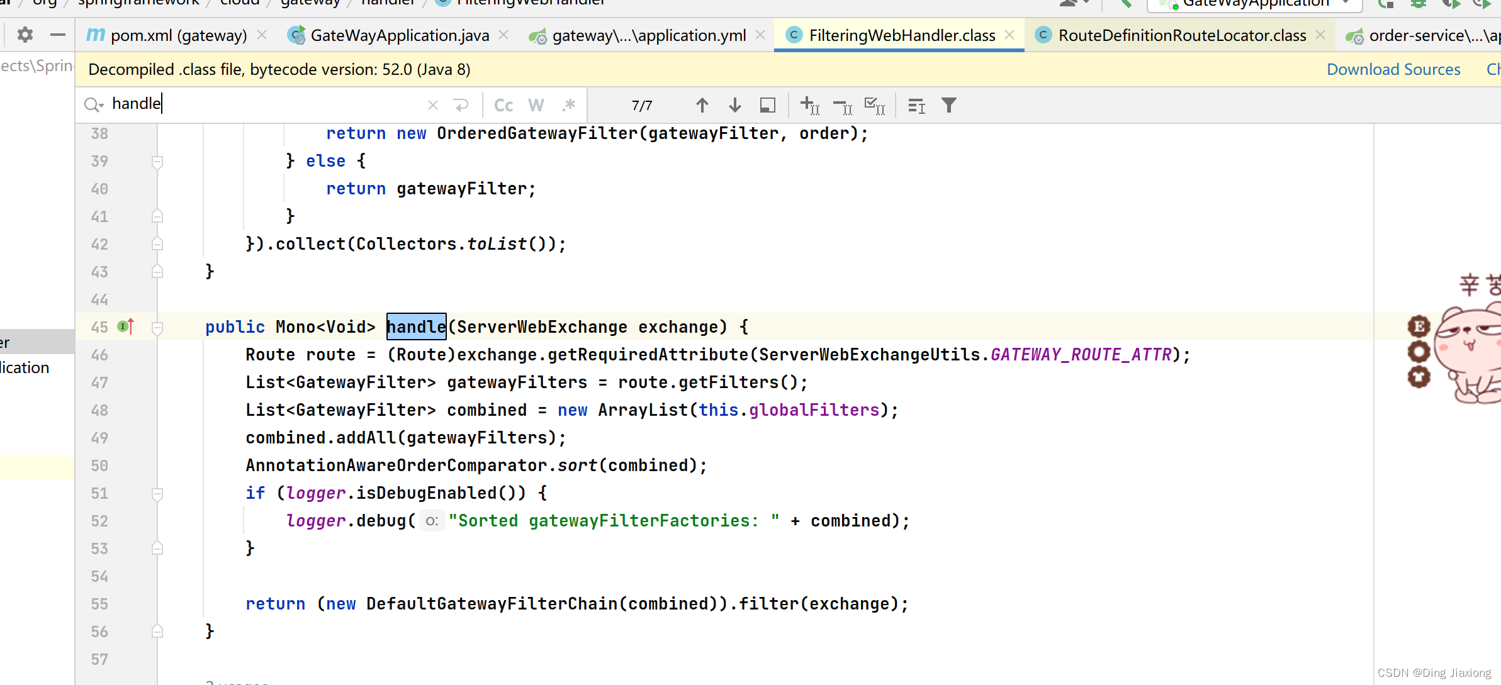Click the close icon on search bar
1501x685 pixels.
[433, 104]
